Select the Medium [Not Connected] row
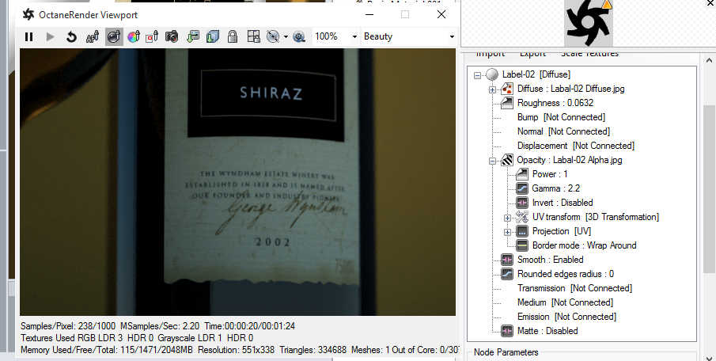716x361 pixels. click(x=565, y=302)
